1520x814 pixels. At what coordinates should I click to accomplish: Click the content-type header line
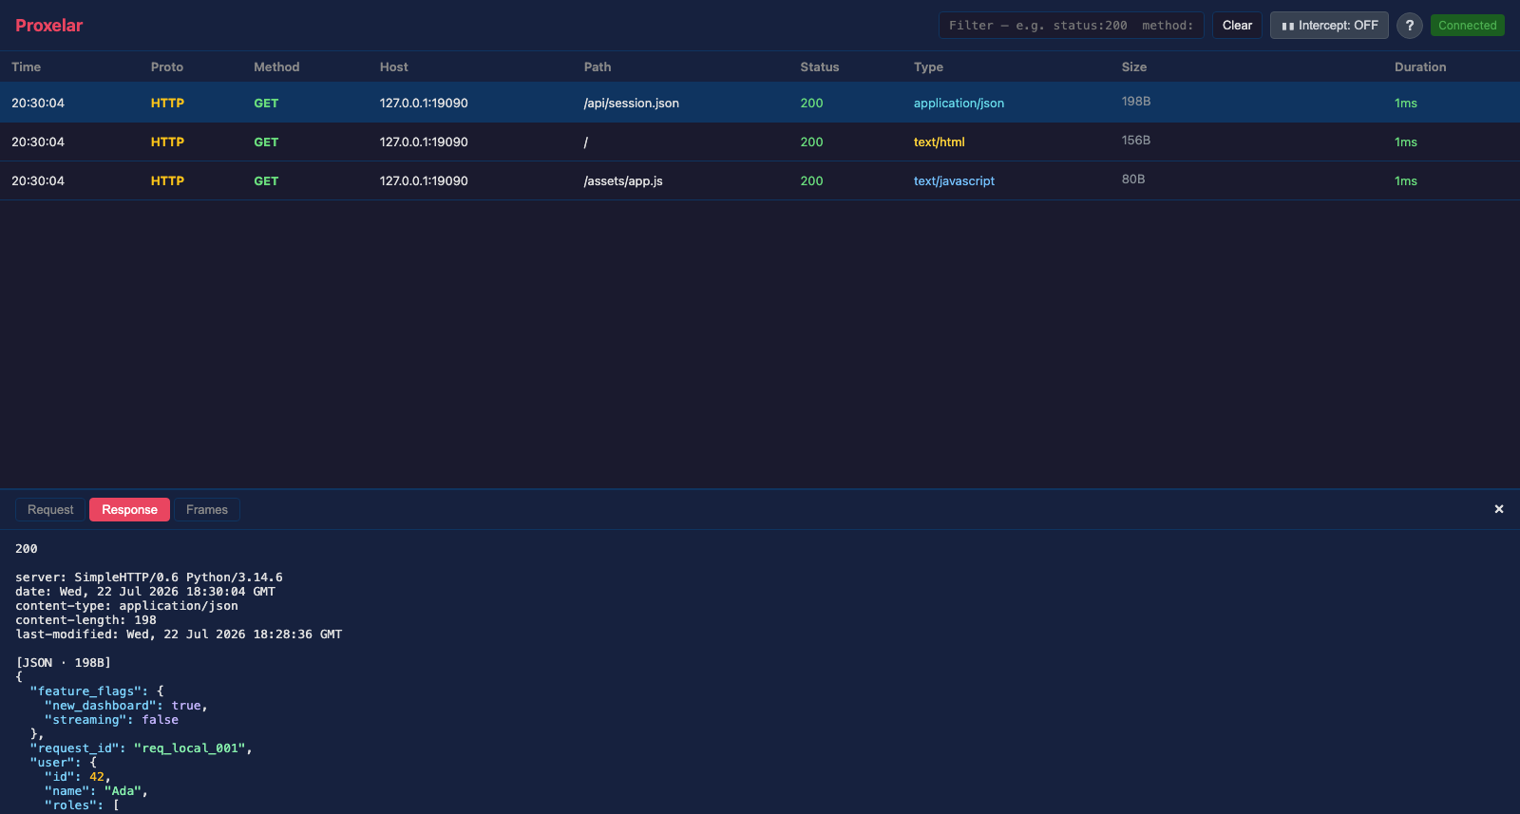[x=126, y=606]
